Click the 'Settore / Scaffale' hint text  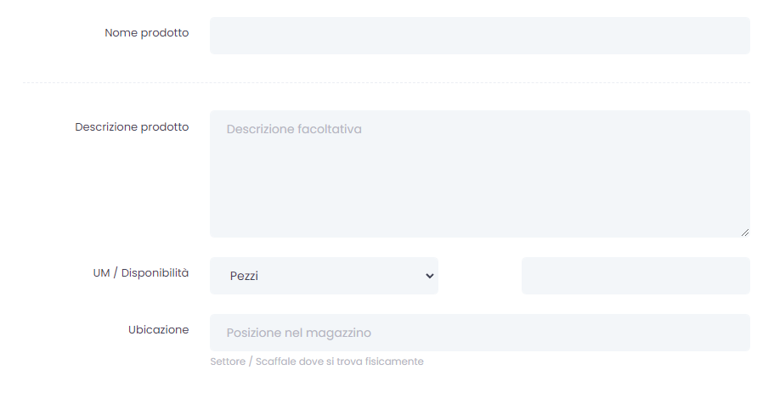317,361
